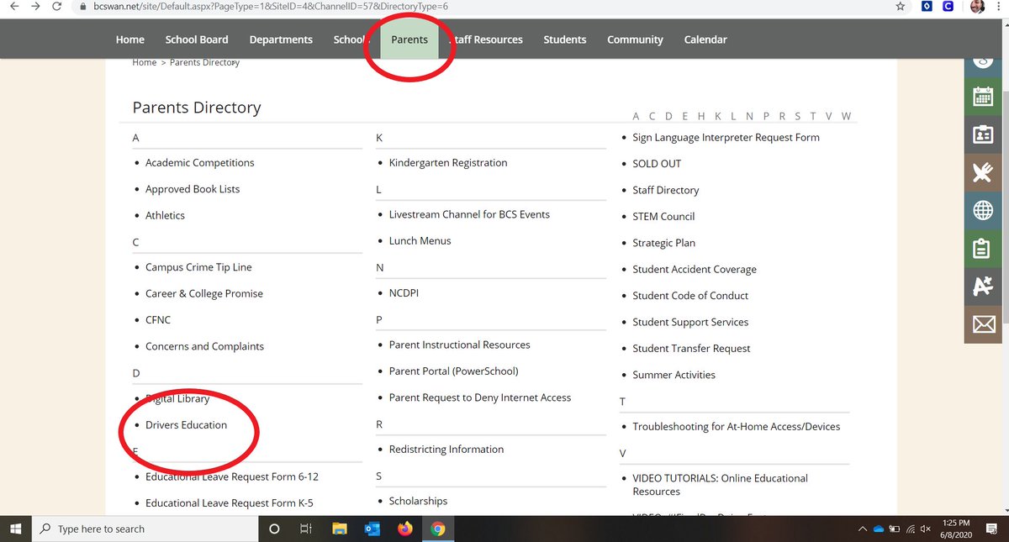Viewport: 1009px width, 542px height.
Task: Open the fork and knife menus icon
Action: point(982,172)
